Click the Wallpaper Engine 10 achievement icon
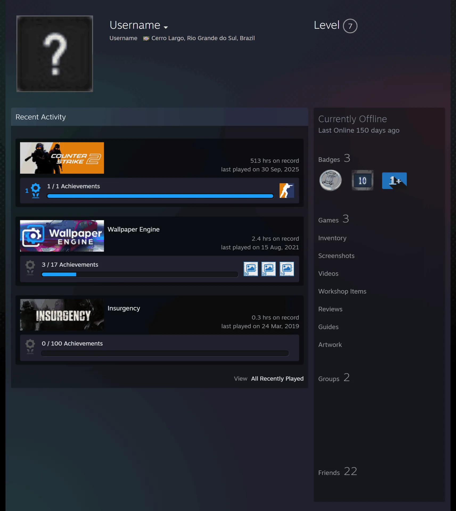456x511 pixels. pyautogui.click(x=287, y=269)
